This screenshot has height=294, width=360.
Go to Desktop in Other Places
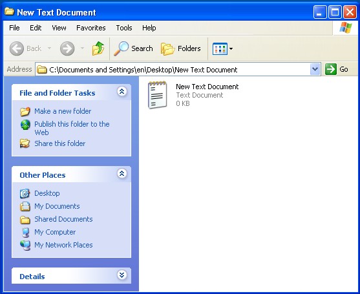point(47,193)
